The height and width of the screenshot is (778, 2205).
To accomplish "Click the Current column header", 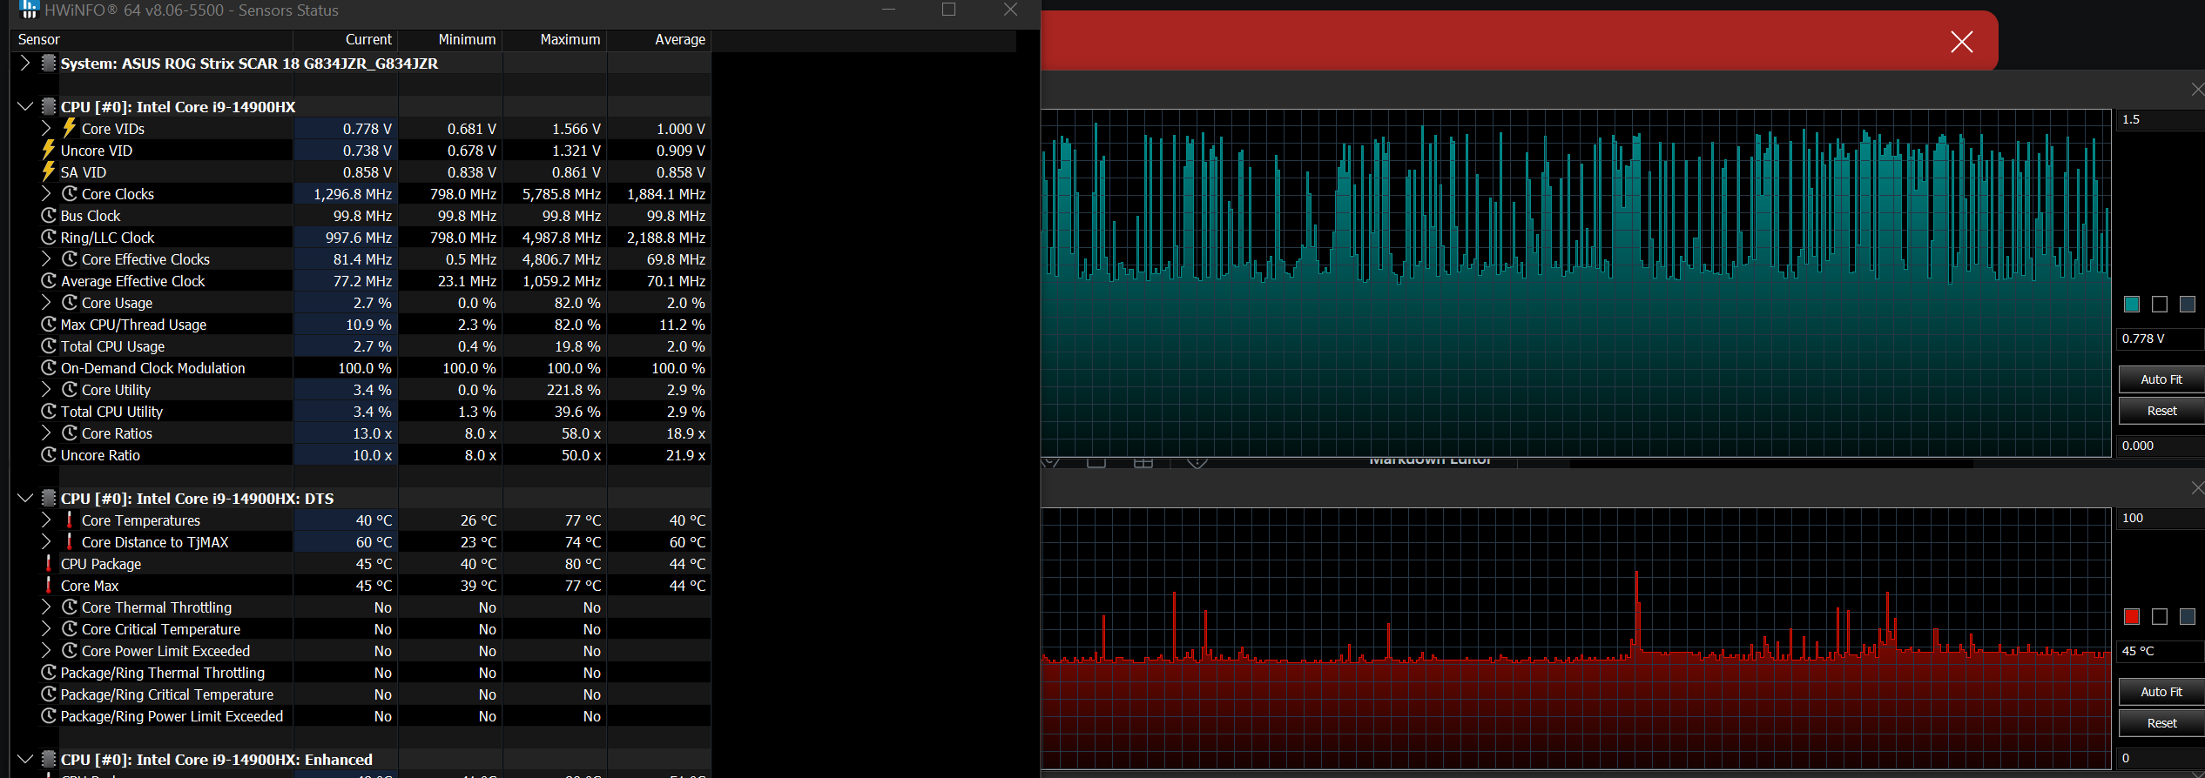I will click(x=346, y=40).
